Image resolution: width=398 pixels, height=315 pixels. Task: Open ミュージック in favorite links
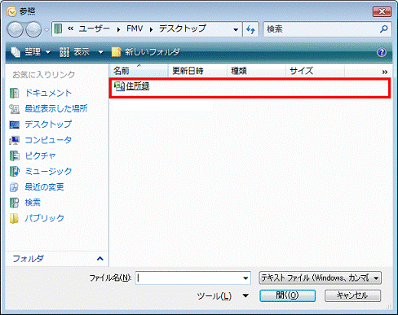coord(48,171)
